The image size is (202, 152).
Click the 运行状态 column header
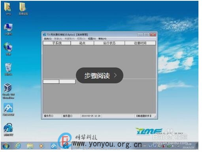109,43
